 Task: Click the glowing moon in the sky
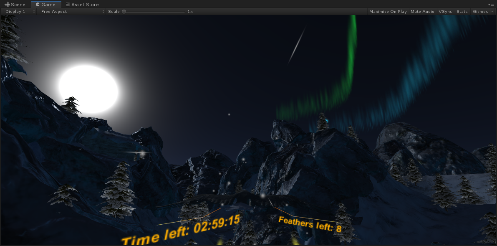[88, 89]
